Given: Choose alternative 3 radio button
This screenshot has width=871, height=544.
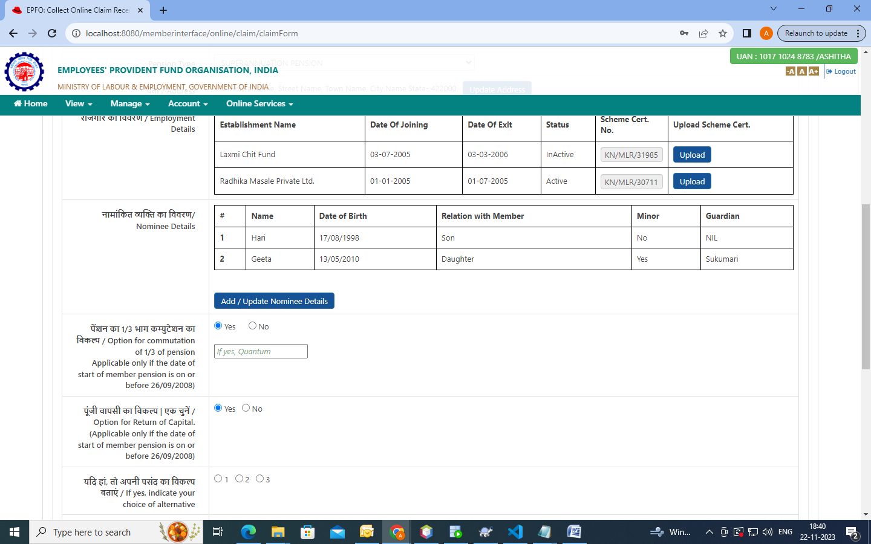Looking at the screenshot, I should tap(259, 479).
